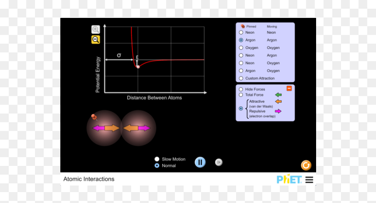
Task: Click the orange attractive arrow on the right atom
Action: [130, 128]
